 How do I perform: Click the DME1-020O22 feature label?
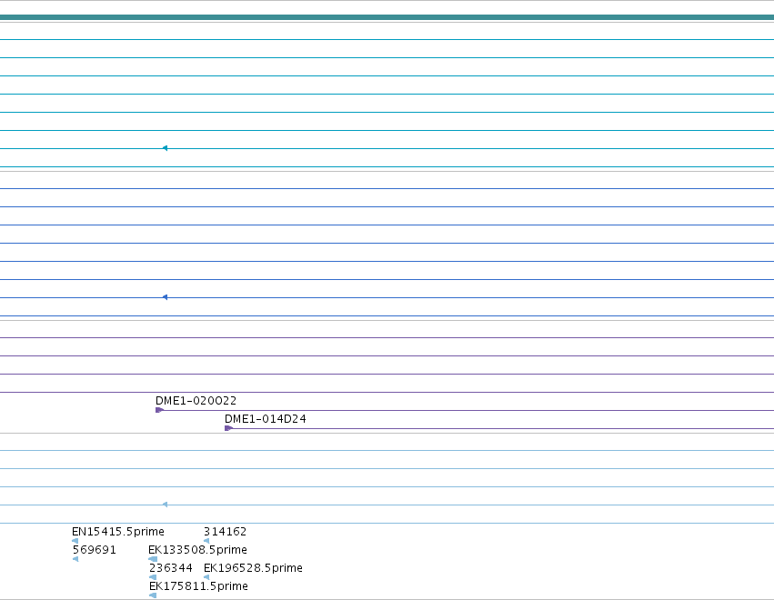[x=196, y=401]
